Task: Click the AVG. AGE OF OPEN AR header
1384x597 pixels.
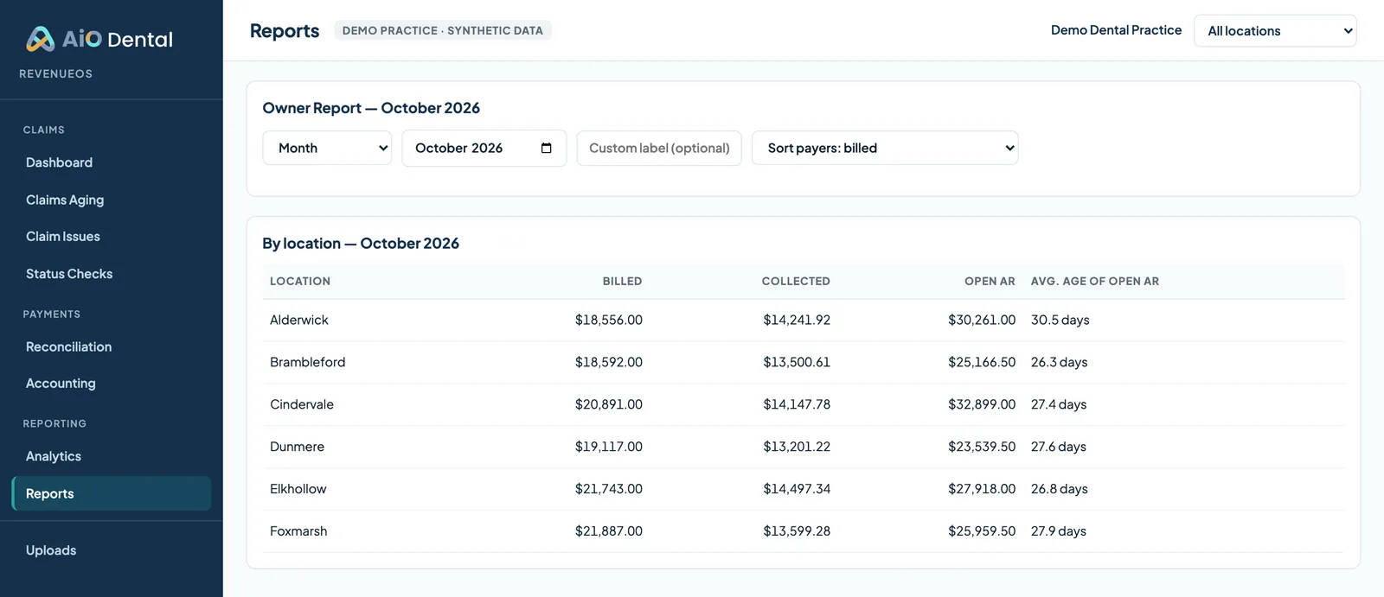Action: [1095, 282]
